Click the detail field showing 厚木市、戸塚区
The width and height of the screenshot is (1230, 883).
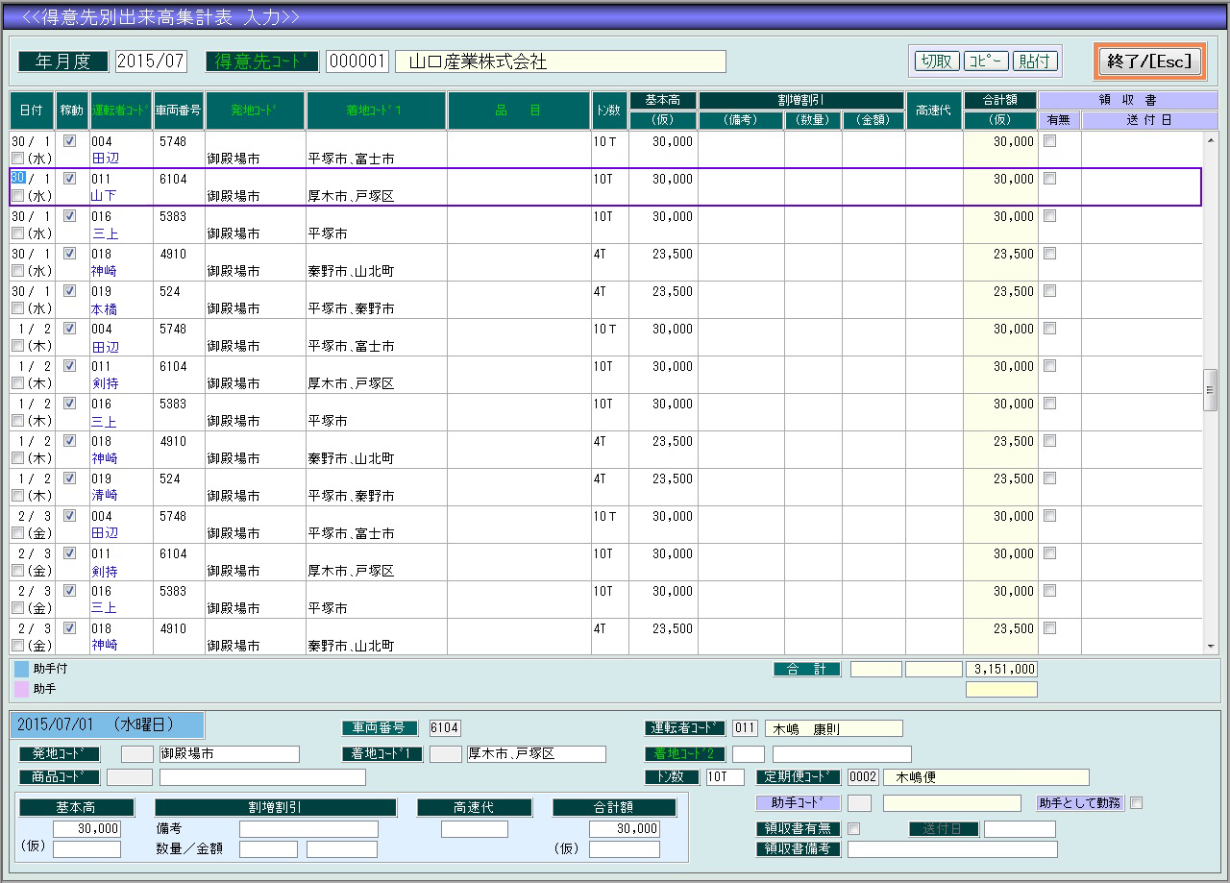[536, 754]
